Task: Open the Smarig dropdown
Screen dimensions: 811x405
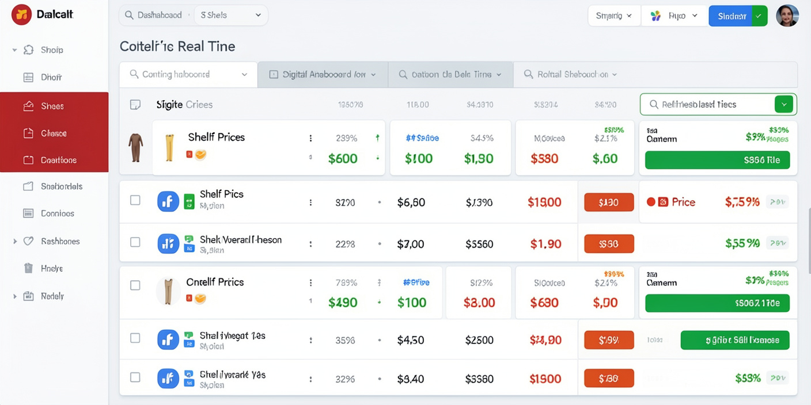Action: [x=613, y=16]
